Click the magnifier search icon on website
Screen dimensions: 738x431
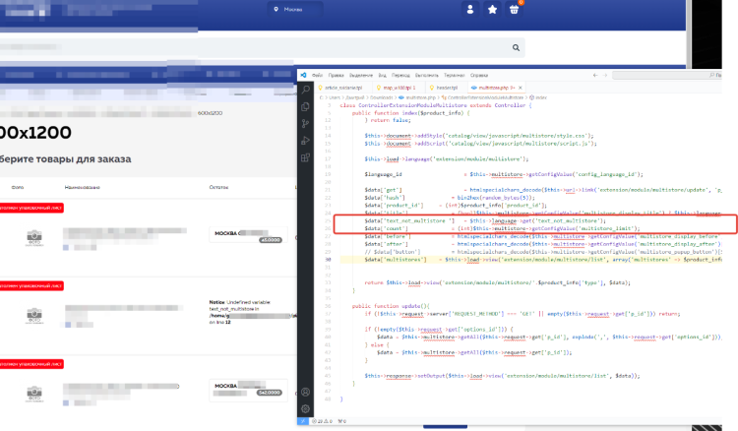(515, 46)
